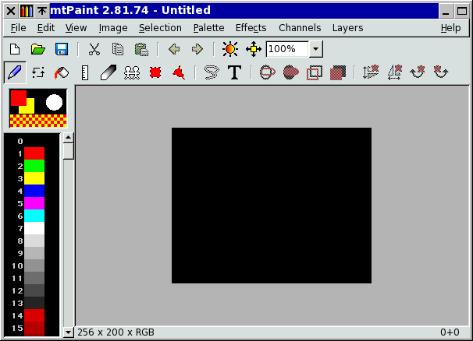Select the Lasso selection tool
The height and width of the screenshot is (341, 473).
[x=210, y=72]
